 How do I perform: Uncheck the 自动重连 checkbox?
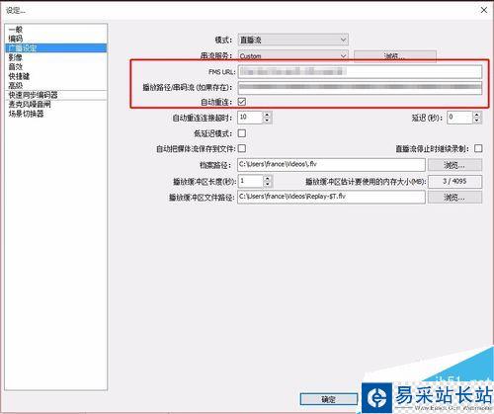pos(242,102)
